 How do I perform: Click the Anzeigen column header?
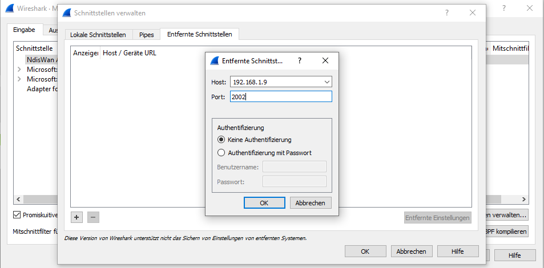coord(86,53)
